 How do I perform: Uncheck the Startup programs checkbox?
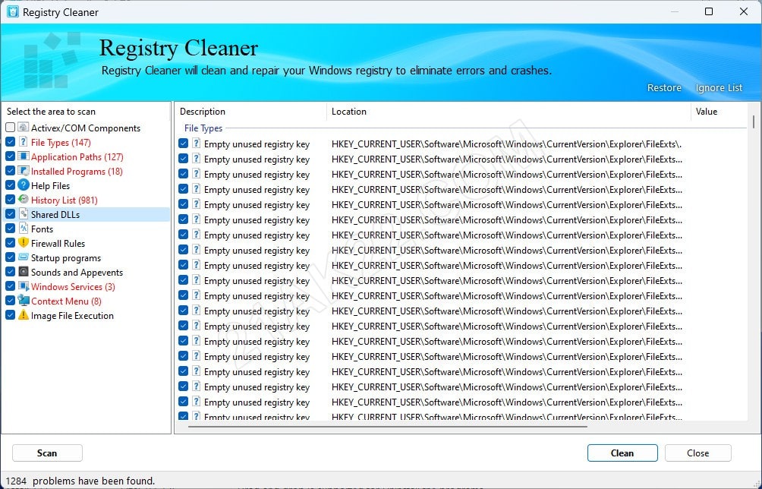[10, 257]
